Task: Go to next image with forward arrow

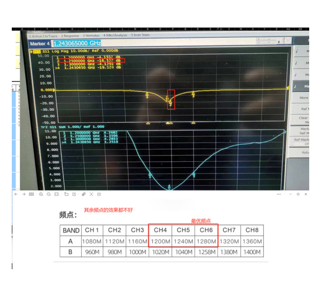Action: (x=24, y=194)
